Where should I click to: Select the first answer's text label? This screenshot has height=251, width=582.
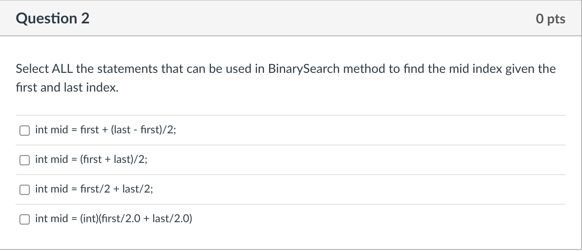[105, 129]
